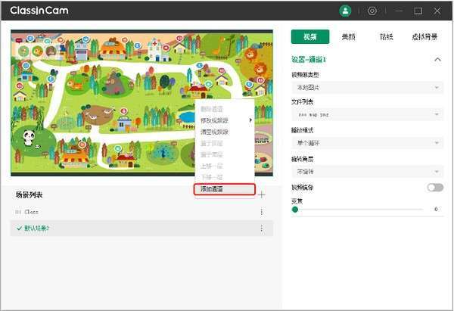Open three-dot menu for 01 Class scene
The width and height of the screenshot is (454, 311).
[262, 212]
